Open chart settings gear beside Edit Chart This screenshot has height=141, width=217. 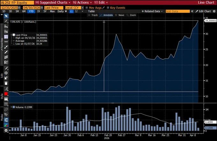coord(214,11)
